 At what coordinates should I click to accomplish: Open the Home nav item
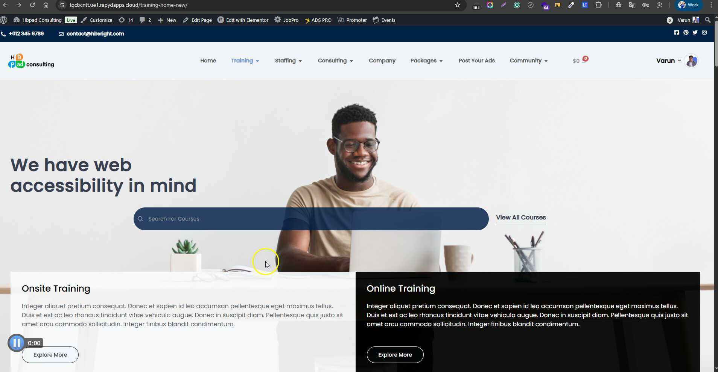[x=208, y=60]
